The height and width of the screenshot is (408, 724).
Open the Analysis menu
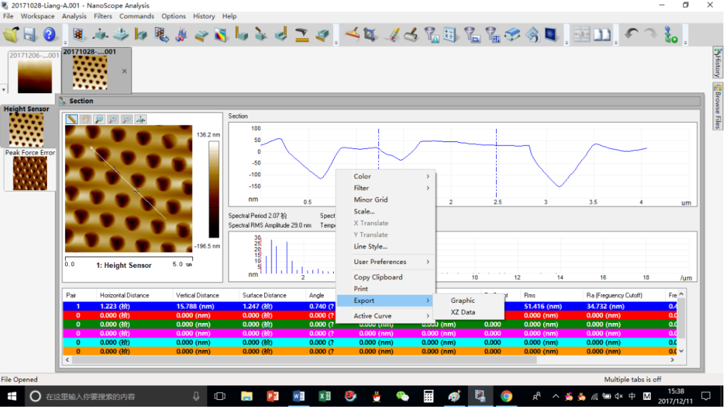(x=74, y=16)
